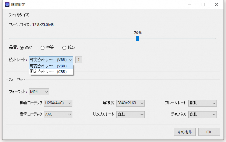This screenshot has height=142, width=226.
Task: Confirm settings with the OK button
Action: (x=209, y=132)
